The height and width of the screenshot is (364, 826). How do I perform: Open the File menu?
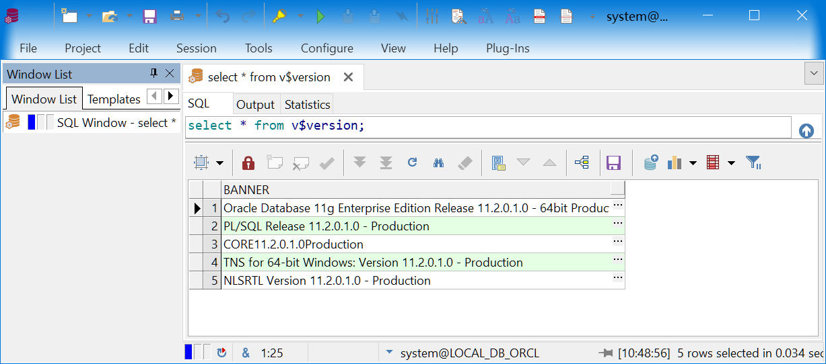pyautogui.click(x=28, y=48)
